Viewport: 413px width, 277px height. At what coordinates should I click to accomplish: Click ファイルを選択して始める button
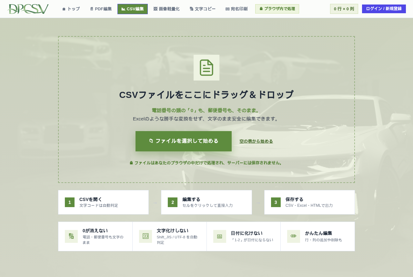click(x=184, y=141)
